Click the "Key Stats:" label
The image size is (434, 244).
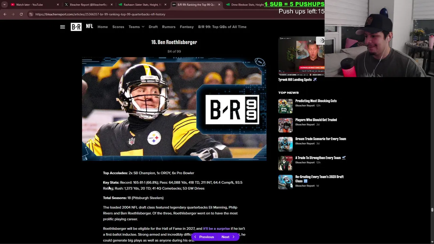(x=111, y=182)
